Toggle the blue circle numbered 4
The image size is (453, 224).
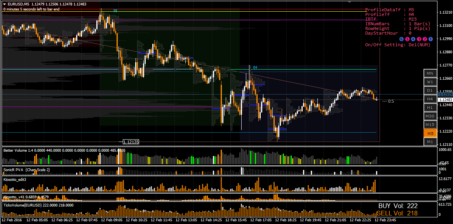413,39
